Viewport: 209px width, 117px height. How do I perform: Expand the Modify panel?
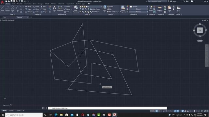[38, 14]
